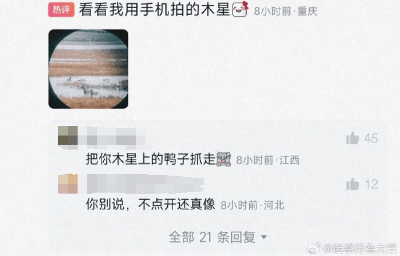The width and height of the screenshot is (400, 256).
Task: Open second replier's pixelated avatar
Action: click(68, 184)
